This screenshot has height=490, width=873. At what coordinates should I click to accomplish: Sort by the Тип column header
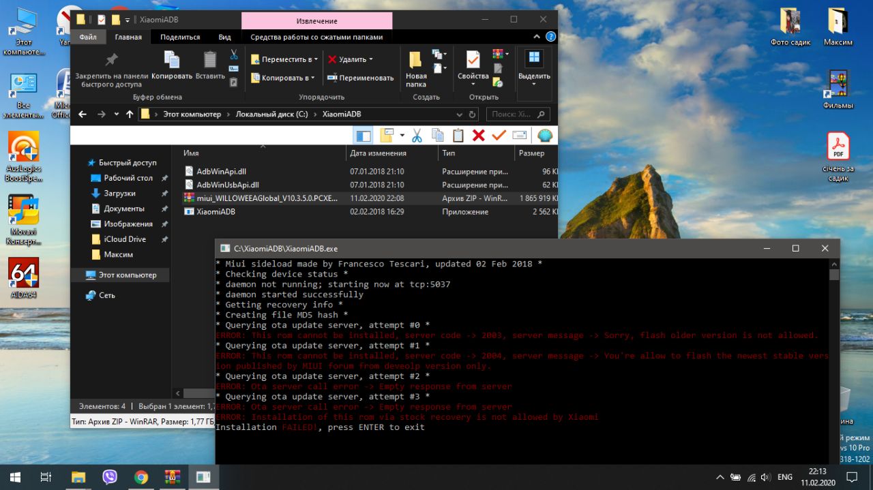(x=477, y=153)
